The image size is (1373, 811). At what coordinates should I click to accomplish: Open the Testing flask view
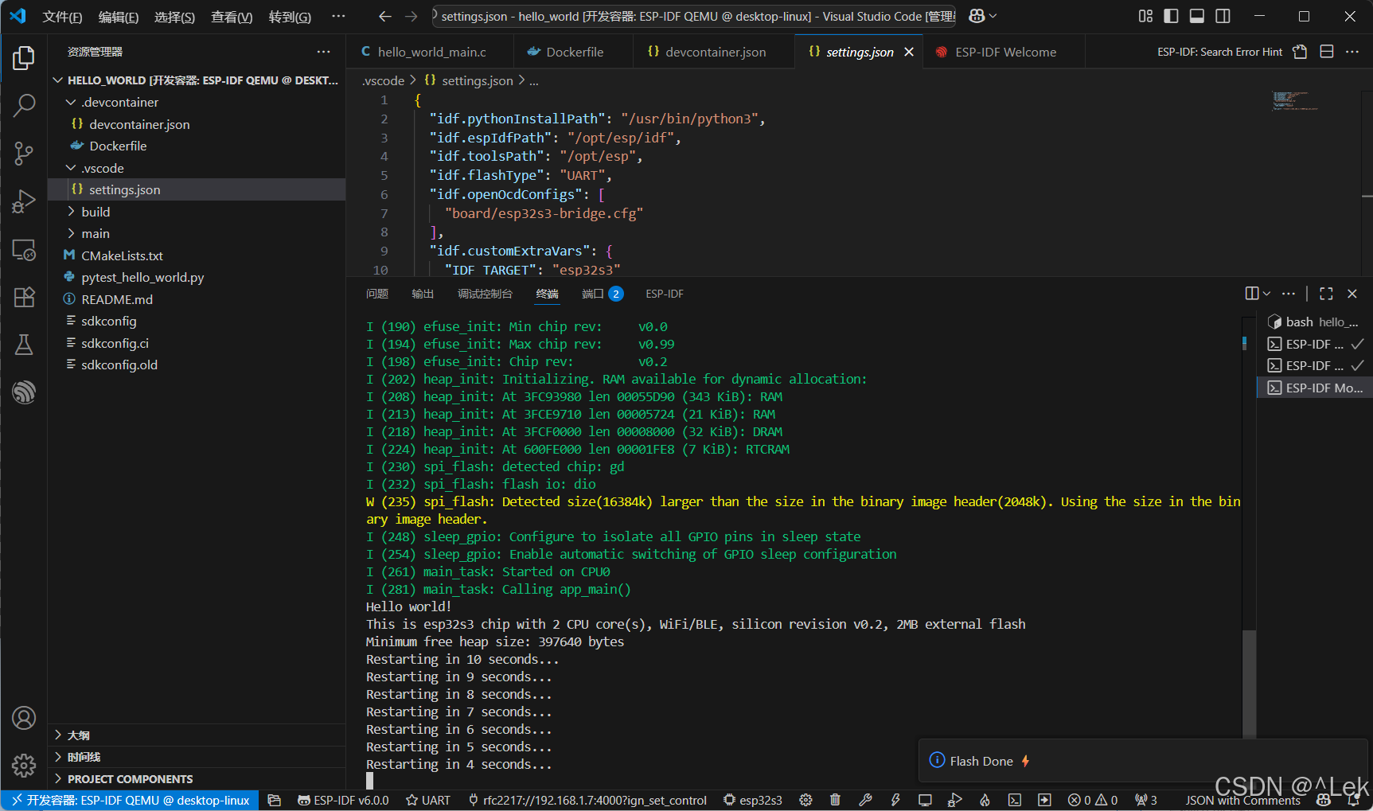click(24, 345)
